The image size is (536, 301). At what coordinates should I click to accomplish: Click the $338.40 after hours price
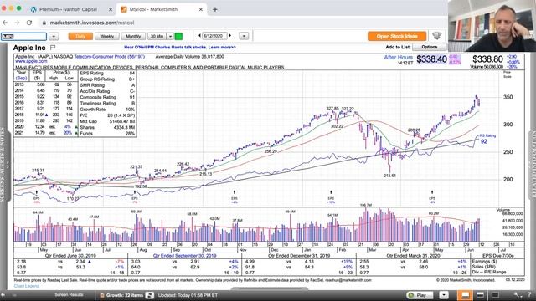pyautogui.click(x=431, y=59)
